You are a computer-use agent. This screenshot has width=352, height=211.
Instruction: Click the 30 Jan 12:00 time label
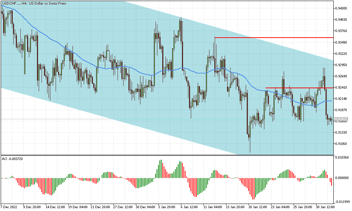tap(325, 207)
